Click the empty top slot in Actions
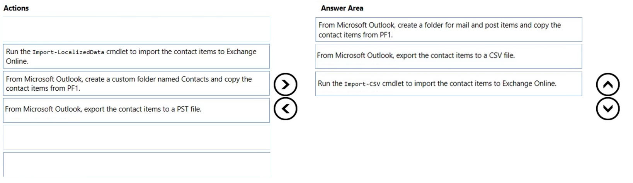The width and height of the screenshot is (633, 183). click(x=136, y=29)
